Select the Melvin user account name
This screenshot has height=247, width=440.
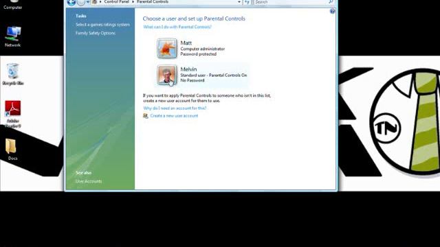click(x=188, y=69)
